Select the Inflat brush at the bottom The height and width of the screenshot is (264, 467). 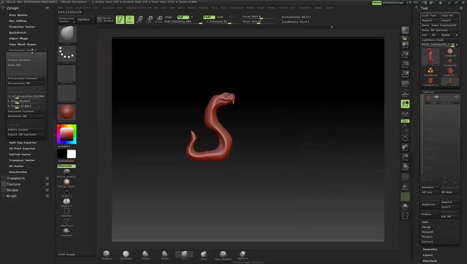tap(204, 255)
